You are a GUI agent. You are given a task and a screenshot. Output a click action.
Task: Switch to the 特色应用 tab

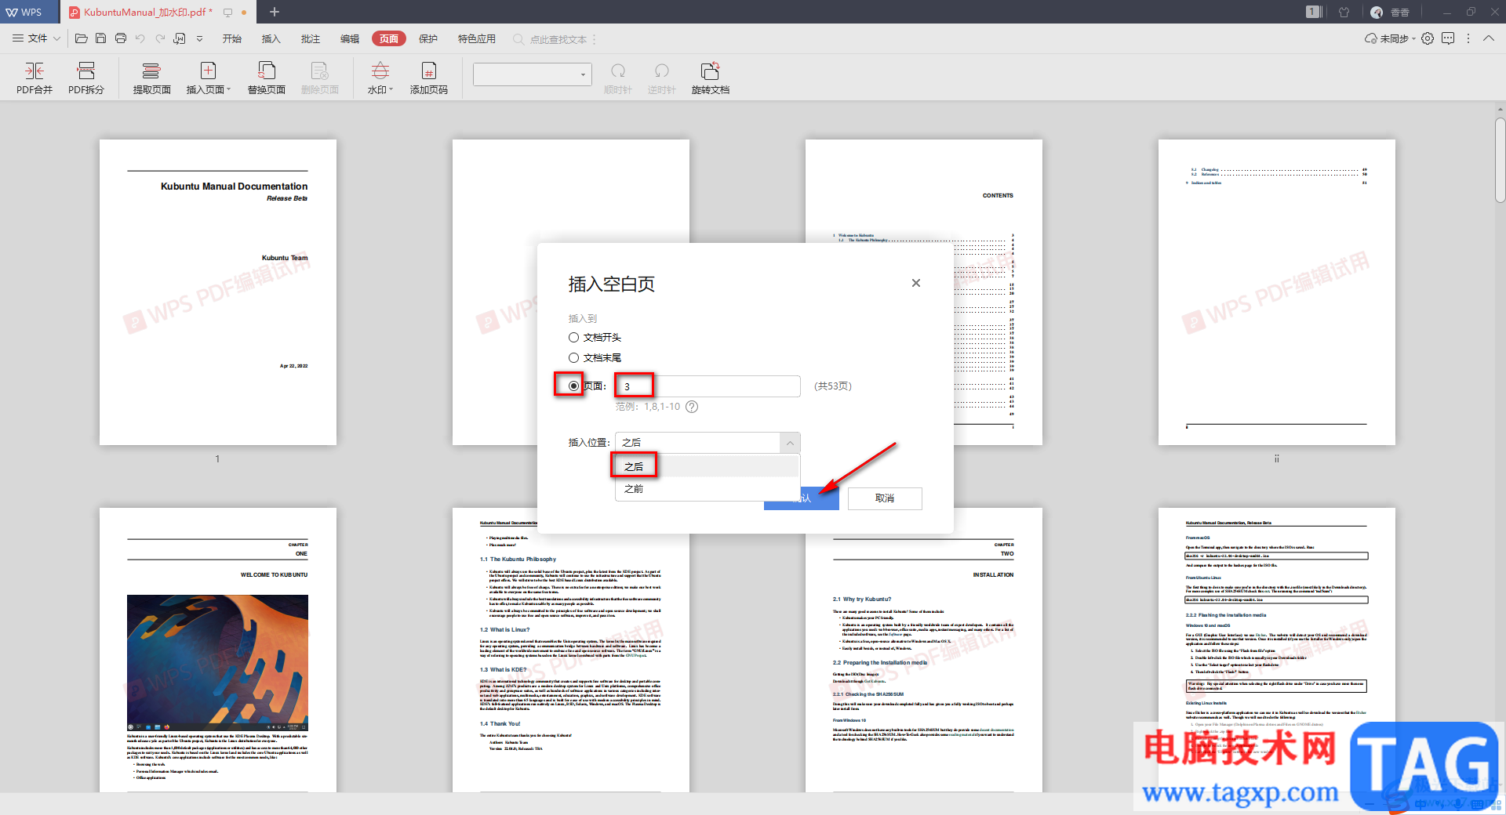point(477,38)
